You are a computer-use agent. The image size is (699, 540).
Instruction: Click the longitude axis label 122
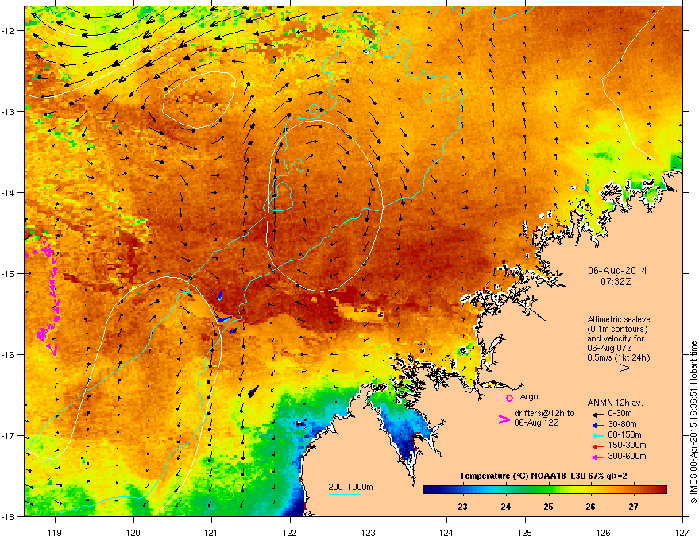click(290, 532)
